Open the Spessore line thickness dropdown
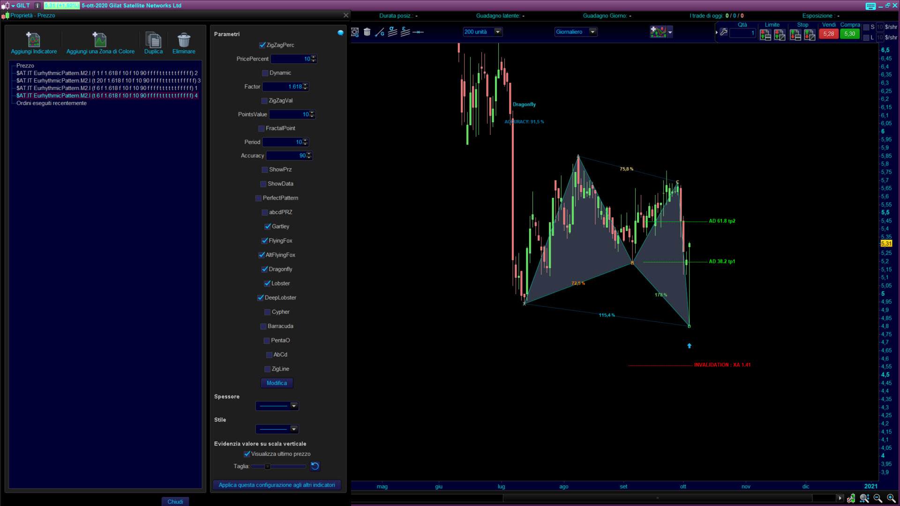Image resolution: width=900 pixels, height=506 pixels. coord(294,406)
